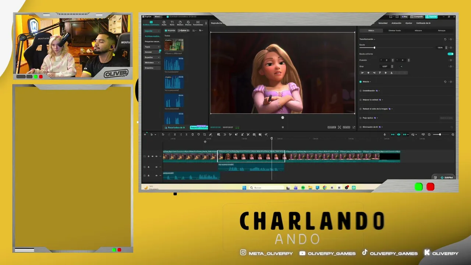471x265 pixels.
Task: Switch to the Eliminar fondo subtab
Action: coord(394,31)
